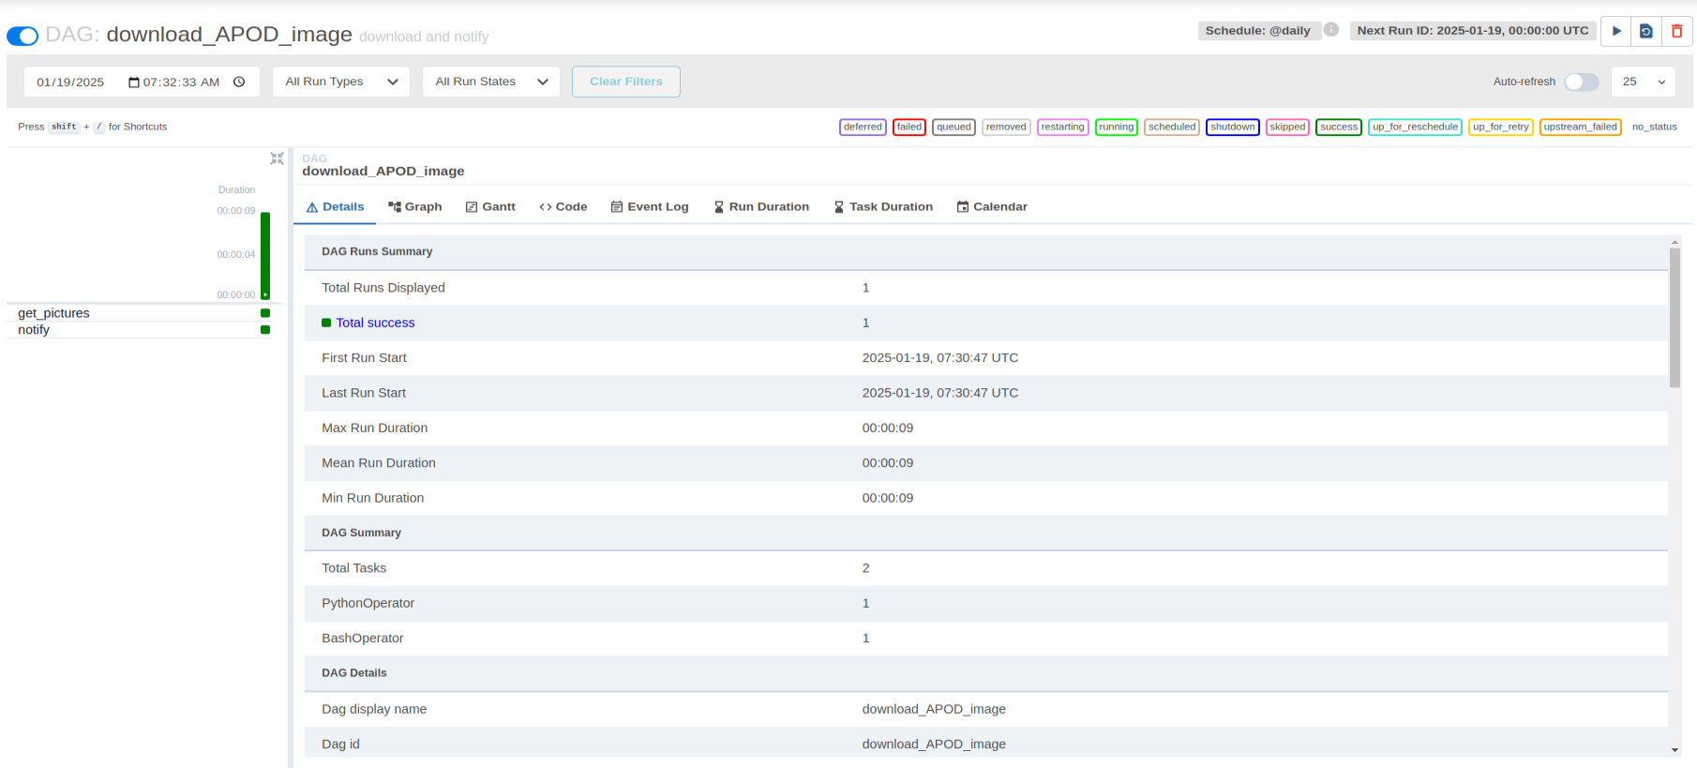Screen dimensions: 1697x768
Task: Click the Clear Filters button
Action: [626, 82]
